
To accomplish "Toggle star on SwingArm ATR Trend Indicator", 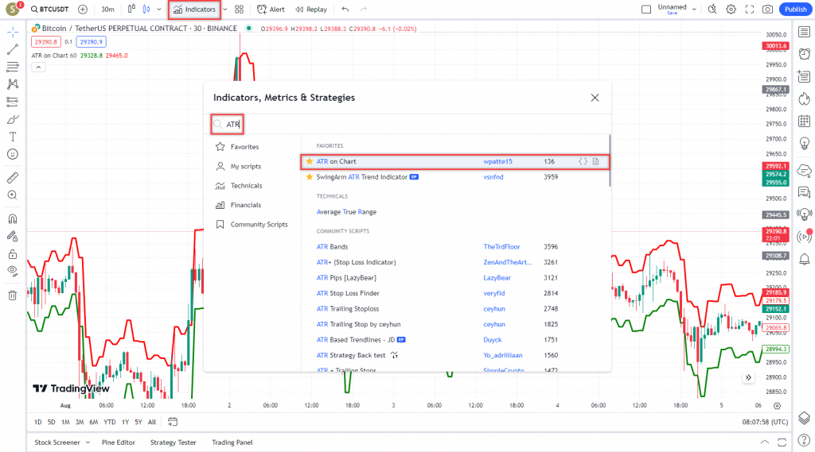I will [x=310, y=177].
